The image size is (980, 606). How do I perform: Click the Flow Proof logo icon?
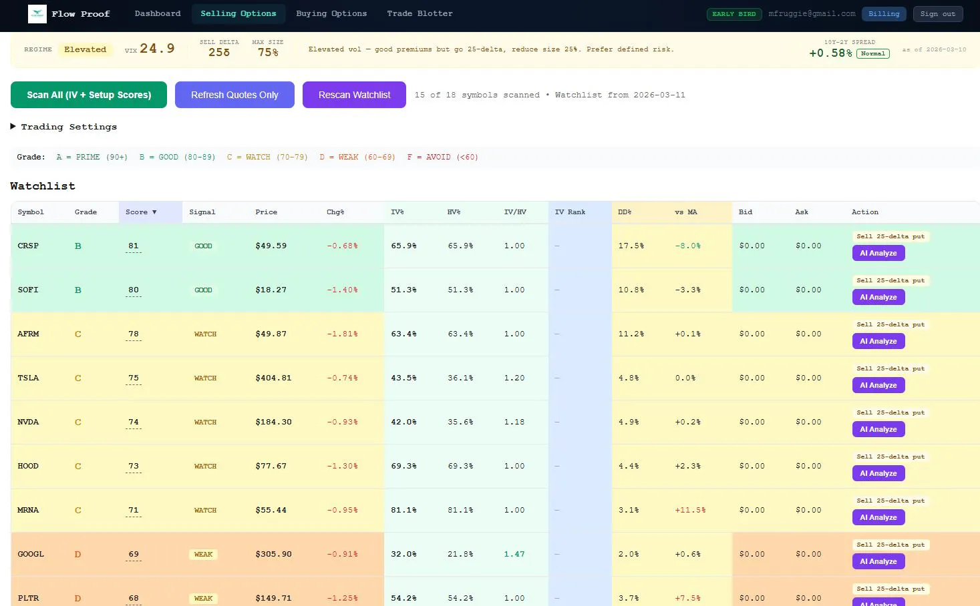coord(37,14)
